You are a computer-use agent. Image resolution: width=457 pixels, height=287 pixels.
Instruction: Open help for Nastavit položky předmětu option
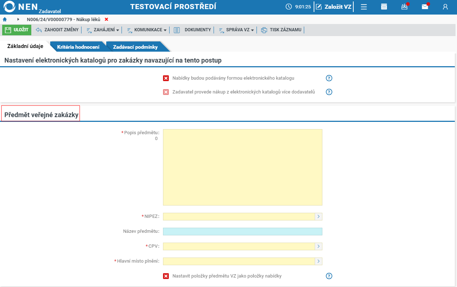[329, 276]
